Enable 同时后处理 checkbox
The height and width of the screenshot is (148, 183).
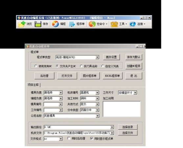pos(69,138)
